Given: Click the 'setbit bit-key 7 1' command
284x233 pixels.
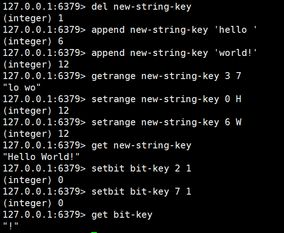Looking at the screenshot, I should coord(141,192).
